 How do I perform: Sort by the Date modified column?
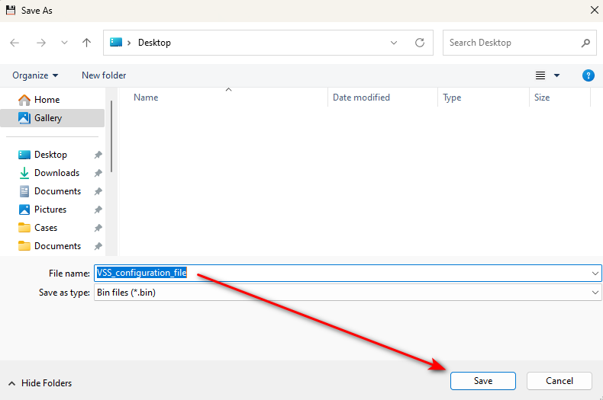[361, 98]
